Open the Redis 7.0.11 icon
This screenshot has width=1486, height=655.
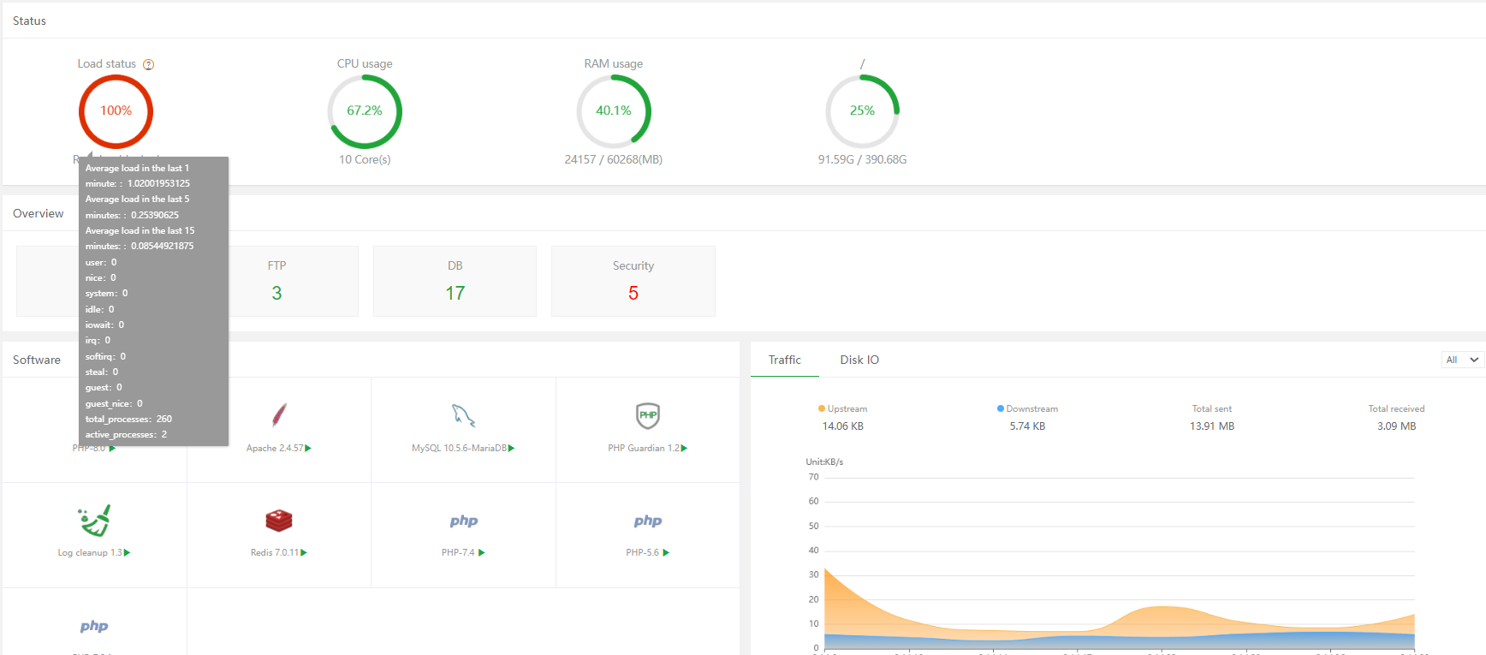[279, 521]
